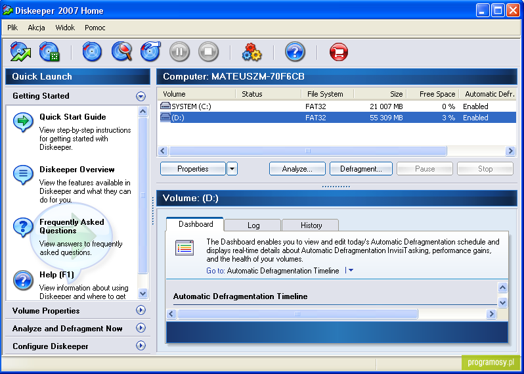Screen dimensions: 524x374
Task: Click Dashboard vertical scroll down arrow
Action: pyautogui.click(x=502, y=303)
